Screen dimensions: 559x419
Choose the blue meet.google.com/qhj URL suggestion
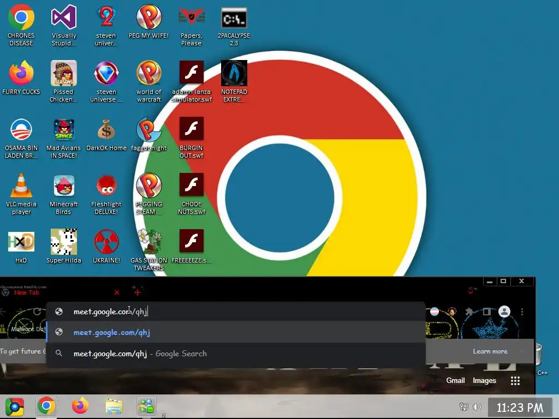pos(236,332)
